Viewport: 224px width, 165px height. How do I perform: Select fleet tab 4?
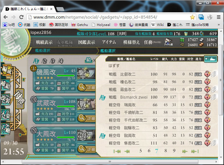[x=61, y=61]
